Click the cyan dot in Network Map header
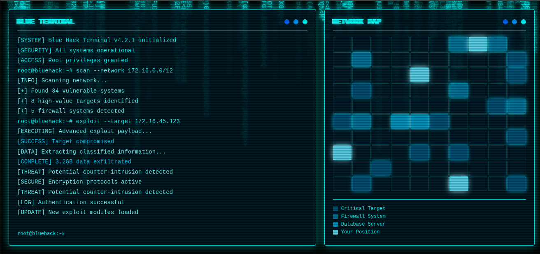This screenshot has width=540, height=254. click(524, 22)
